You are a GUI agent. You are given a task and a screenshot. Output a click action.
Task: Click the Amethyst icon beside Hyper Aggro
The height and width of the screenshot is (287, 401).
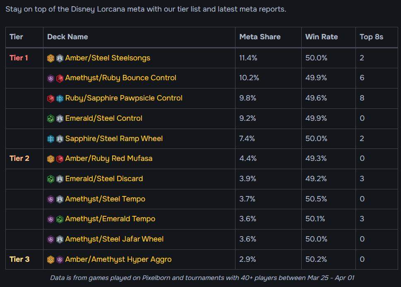pos(60,260)
